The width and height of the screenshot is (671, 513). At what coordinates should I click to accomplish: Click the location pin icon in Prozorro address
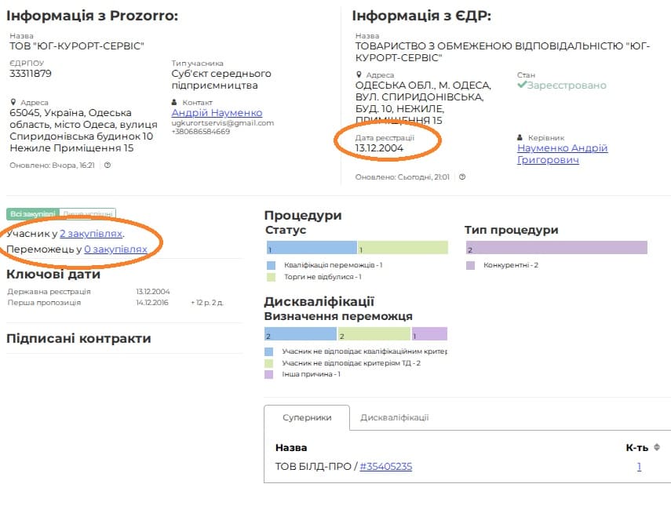click(14, 103)
